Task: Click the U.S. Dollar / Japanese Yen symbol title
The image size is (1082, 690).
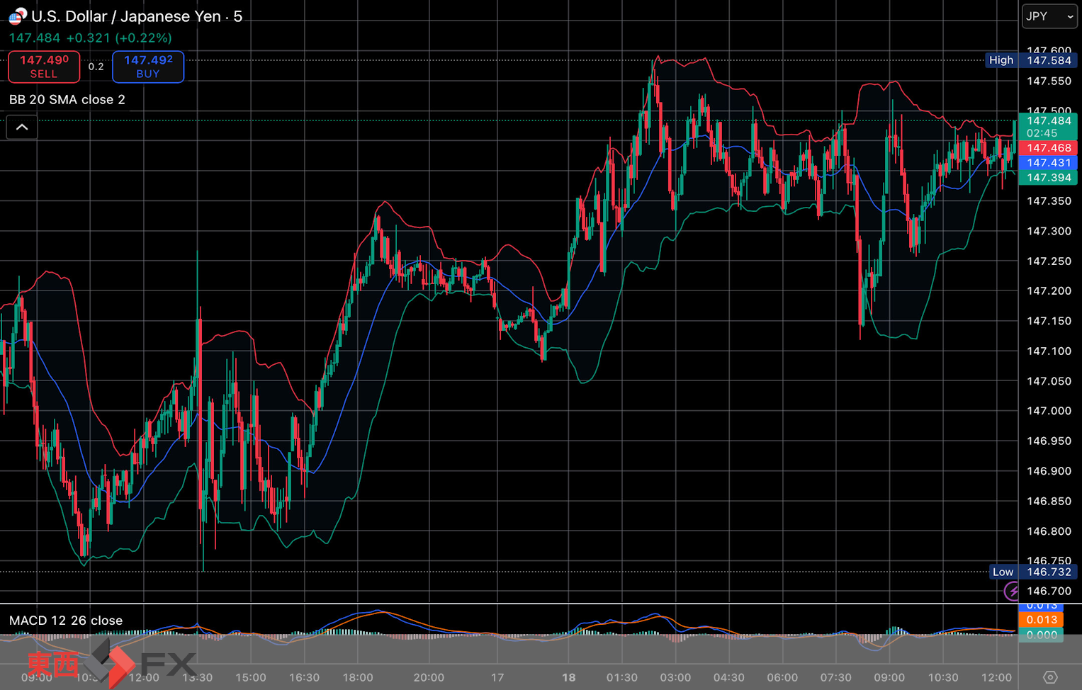Action: [x=137, y=16]
